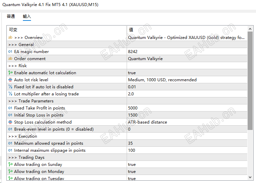This screenshot has width=256, height=183.
Task: Select the >>> Overview row label
Action: [29, 38]
